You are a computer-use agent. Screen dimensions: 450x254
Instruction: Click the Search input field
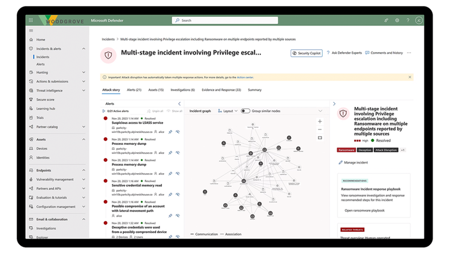[x=225, y=20]
